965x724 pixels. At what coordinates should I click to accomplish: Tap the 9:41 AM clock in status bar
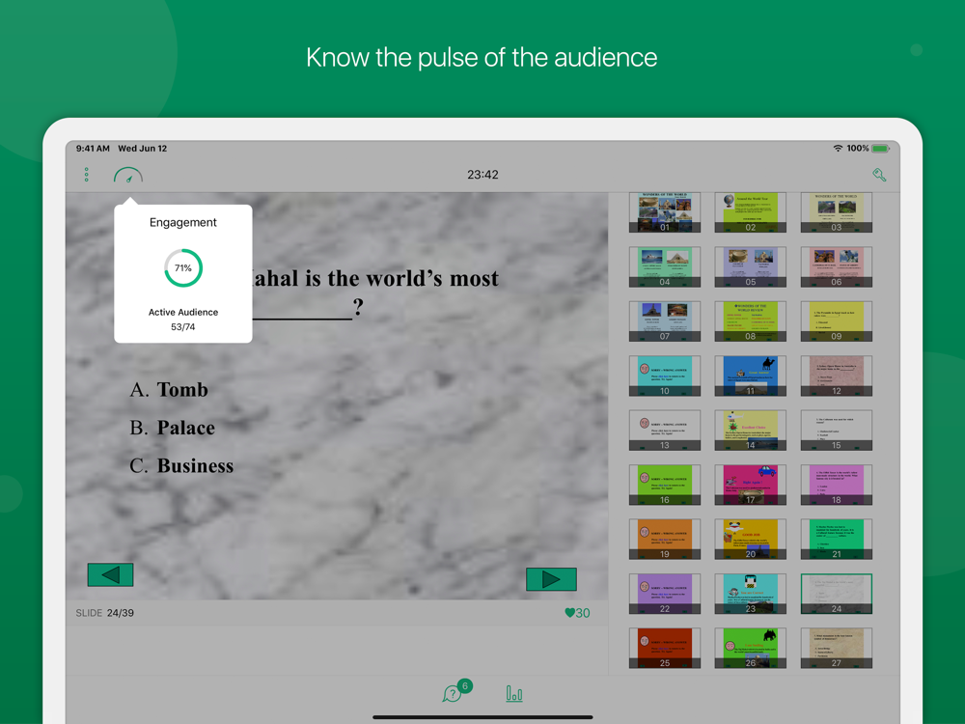(93, 149)
